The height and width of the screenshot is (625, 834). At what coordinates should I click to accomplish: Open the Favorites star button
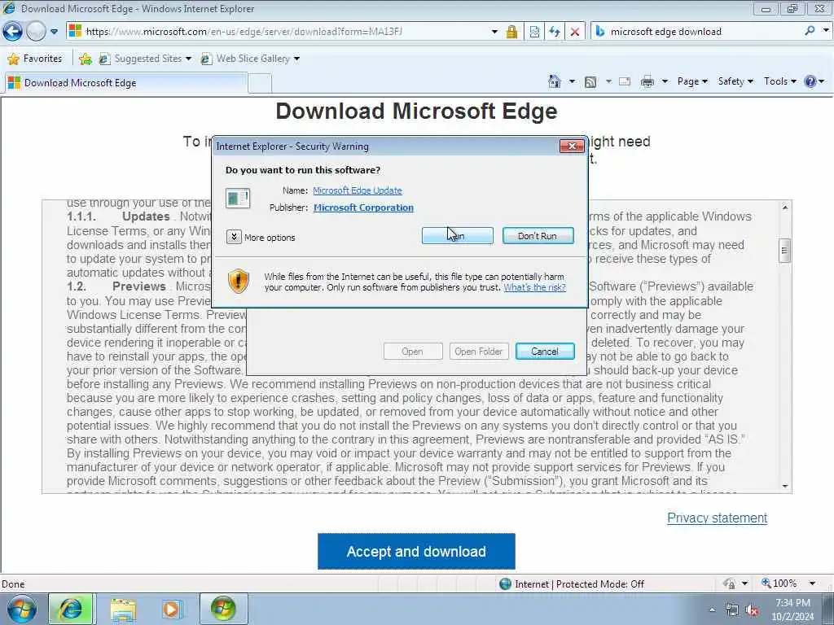tap(35, 59)
